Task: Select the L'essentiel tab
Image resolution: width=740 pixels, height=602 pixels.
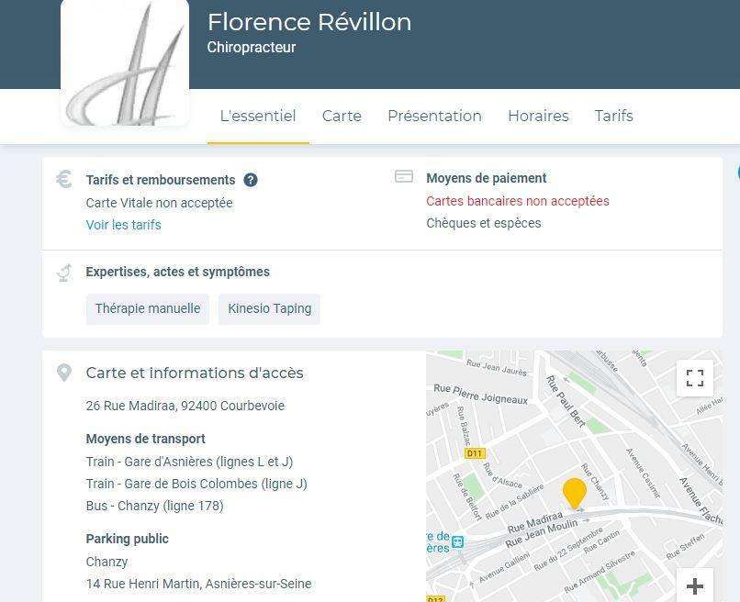Action: 258,116
